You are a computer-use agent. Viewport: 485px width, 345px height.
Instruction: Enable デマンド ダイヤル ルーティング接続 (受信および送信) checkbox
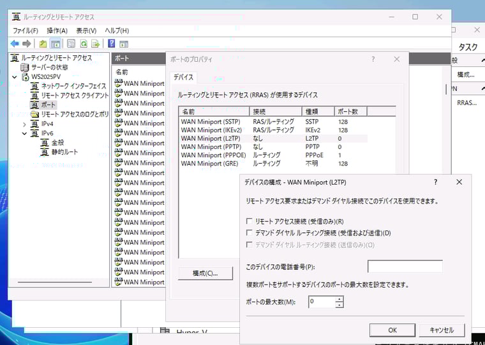click(249, 233)
